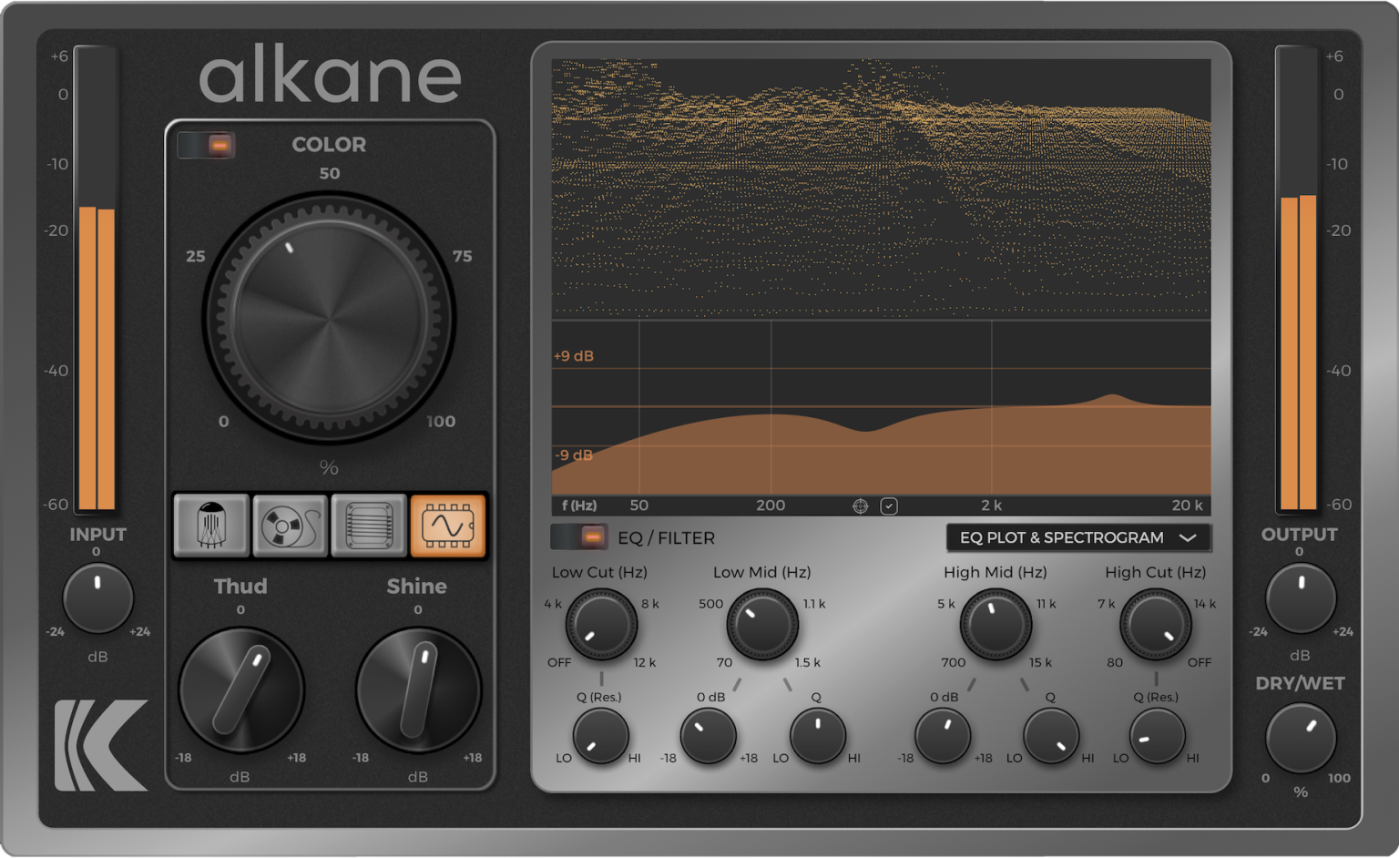Click the K logo in bottom-left corner

pos(101,745)
